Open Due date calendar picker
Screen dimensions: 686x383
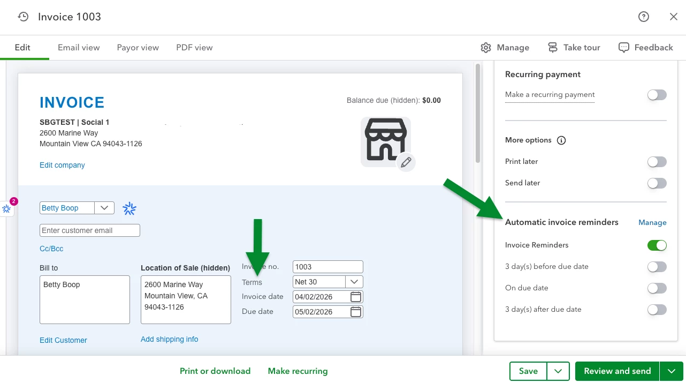pyautogui.click(x=356, y=312)
